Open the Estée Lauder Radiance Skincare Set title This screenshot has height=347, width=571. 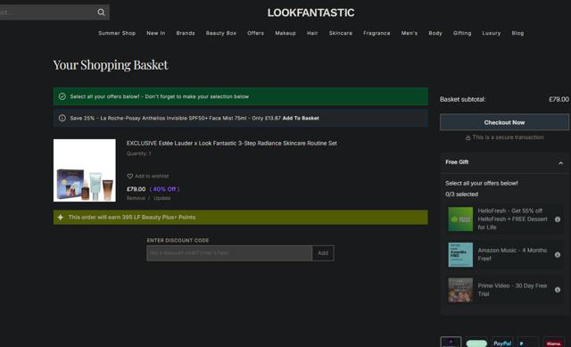(232, 143)
